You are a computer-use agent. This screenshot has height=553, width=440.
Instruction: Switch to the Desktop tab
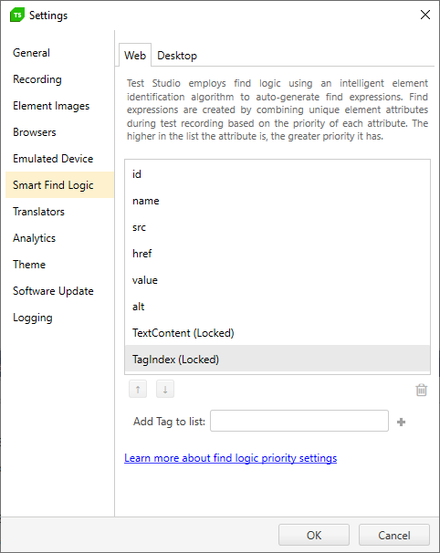[177, 56]
